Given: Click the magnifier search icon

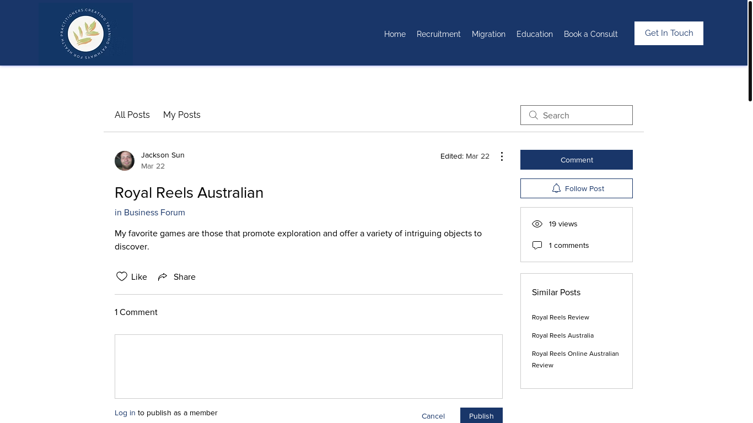Looking at the screenshot, I should (533, 115).
